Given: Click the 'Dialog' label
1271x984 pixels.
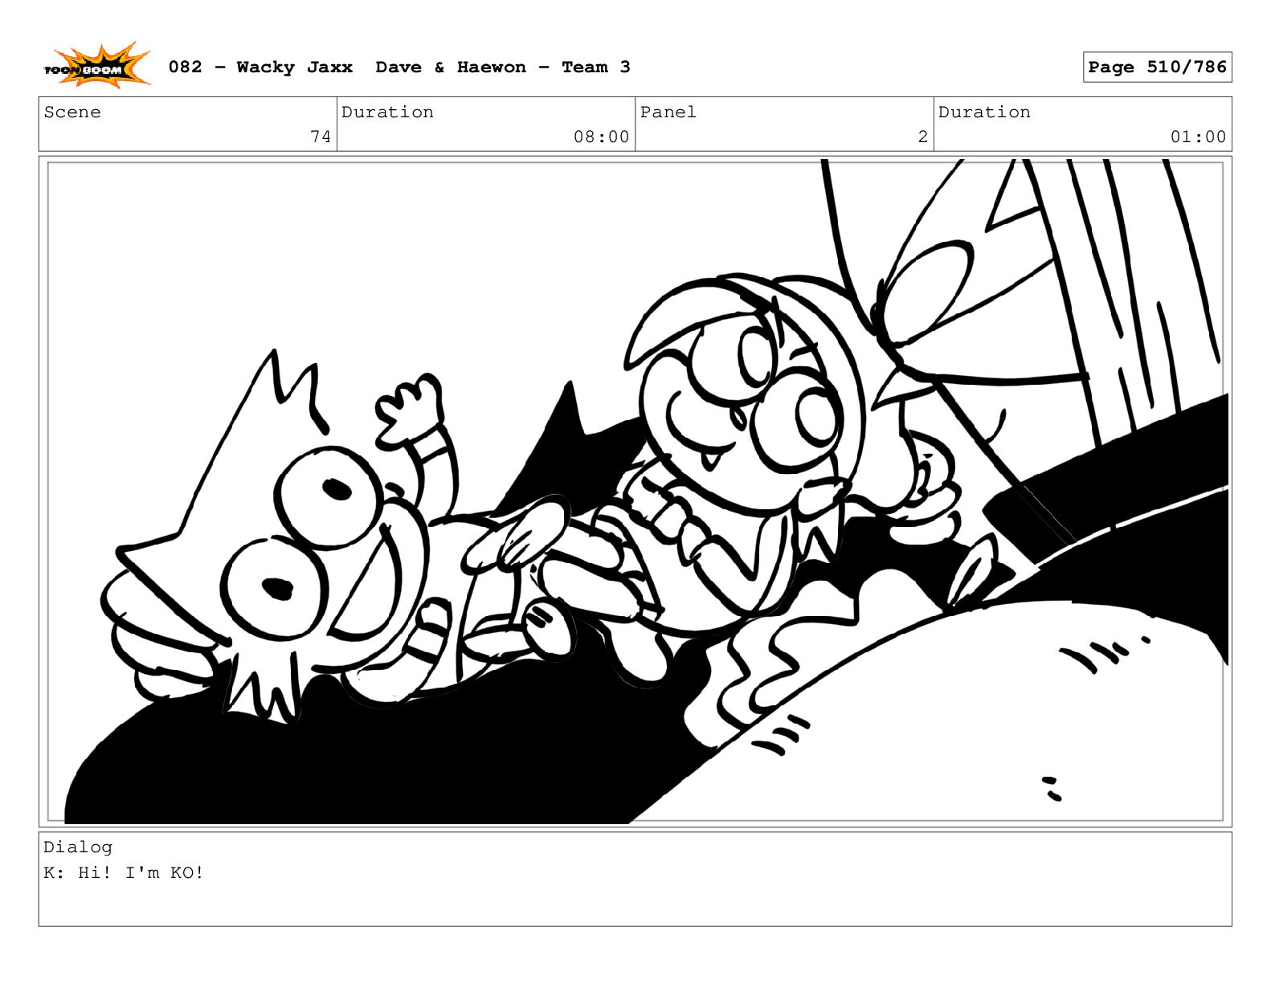Looking at the screenshot, I should coord(78,847).
